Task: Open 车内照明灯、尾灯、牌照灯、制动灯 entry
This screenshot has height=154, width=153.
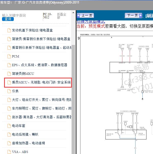Action: 42,108
